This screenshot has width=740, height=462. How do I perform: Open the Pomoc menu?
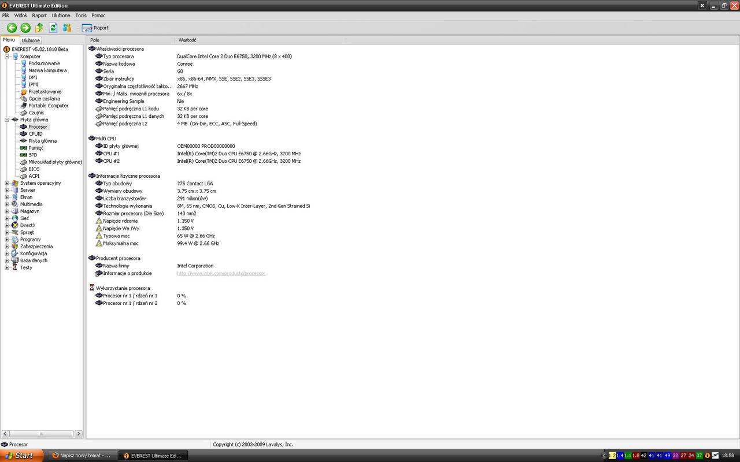coord(98,16)
